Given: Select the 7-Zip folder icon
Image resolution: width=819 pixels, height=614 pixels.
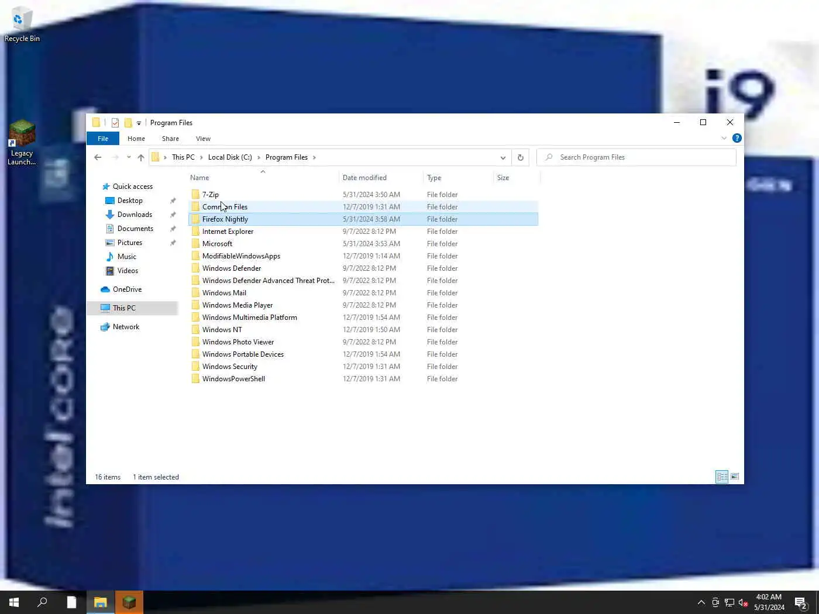Looking at the screenshot, I should point(195,195).
